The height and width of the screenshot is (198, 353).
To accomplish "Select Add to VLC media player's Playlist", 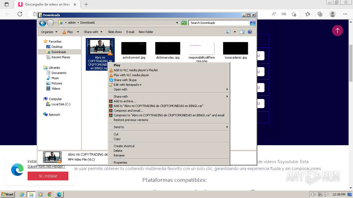I will (x=169, y=70).
